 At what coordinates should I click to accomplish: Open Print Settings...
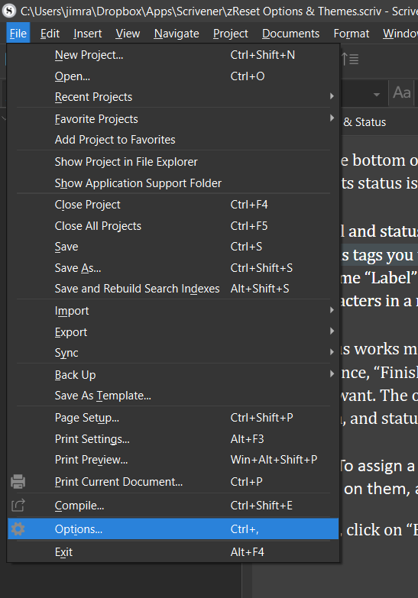pyautogui.click(x=173, y=439)
